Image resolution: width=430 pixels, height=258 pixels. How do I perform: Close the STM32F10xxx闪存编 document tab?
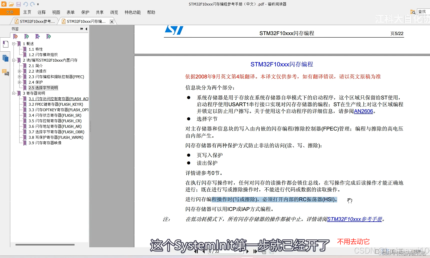coord(112,22)
